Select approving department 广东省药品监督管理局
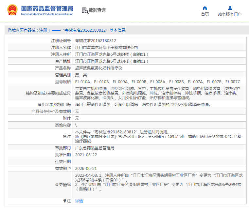This screenshot has height=211, width=249. pyautogui.click(x=95, y=148)
